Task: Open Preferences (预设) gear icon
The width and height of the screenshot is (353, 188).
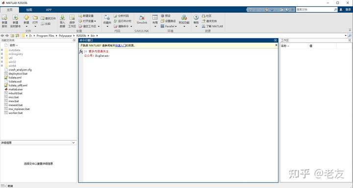Action: 166,16
